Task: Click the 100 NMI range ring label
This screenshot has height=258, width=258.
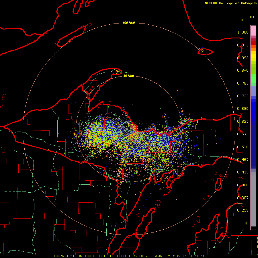Action: [x=129, y=23]
